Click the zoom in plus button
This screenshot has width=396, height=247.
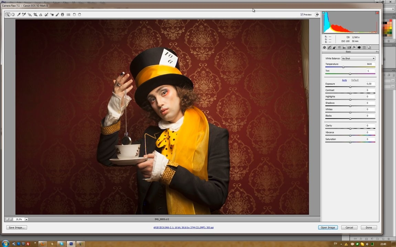(11, 219)
